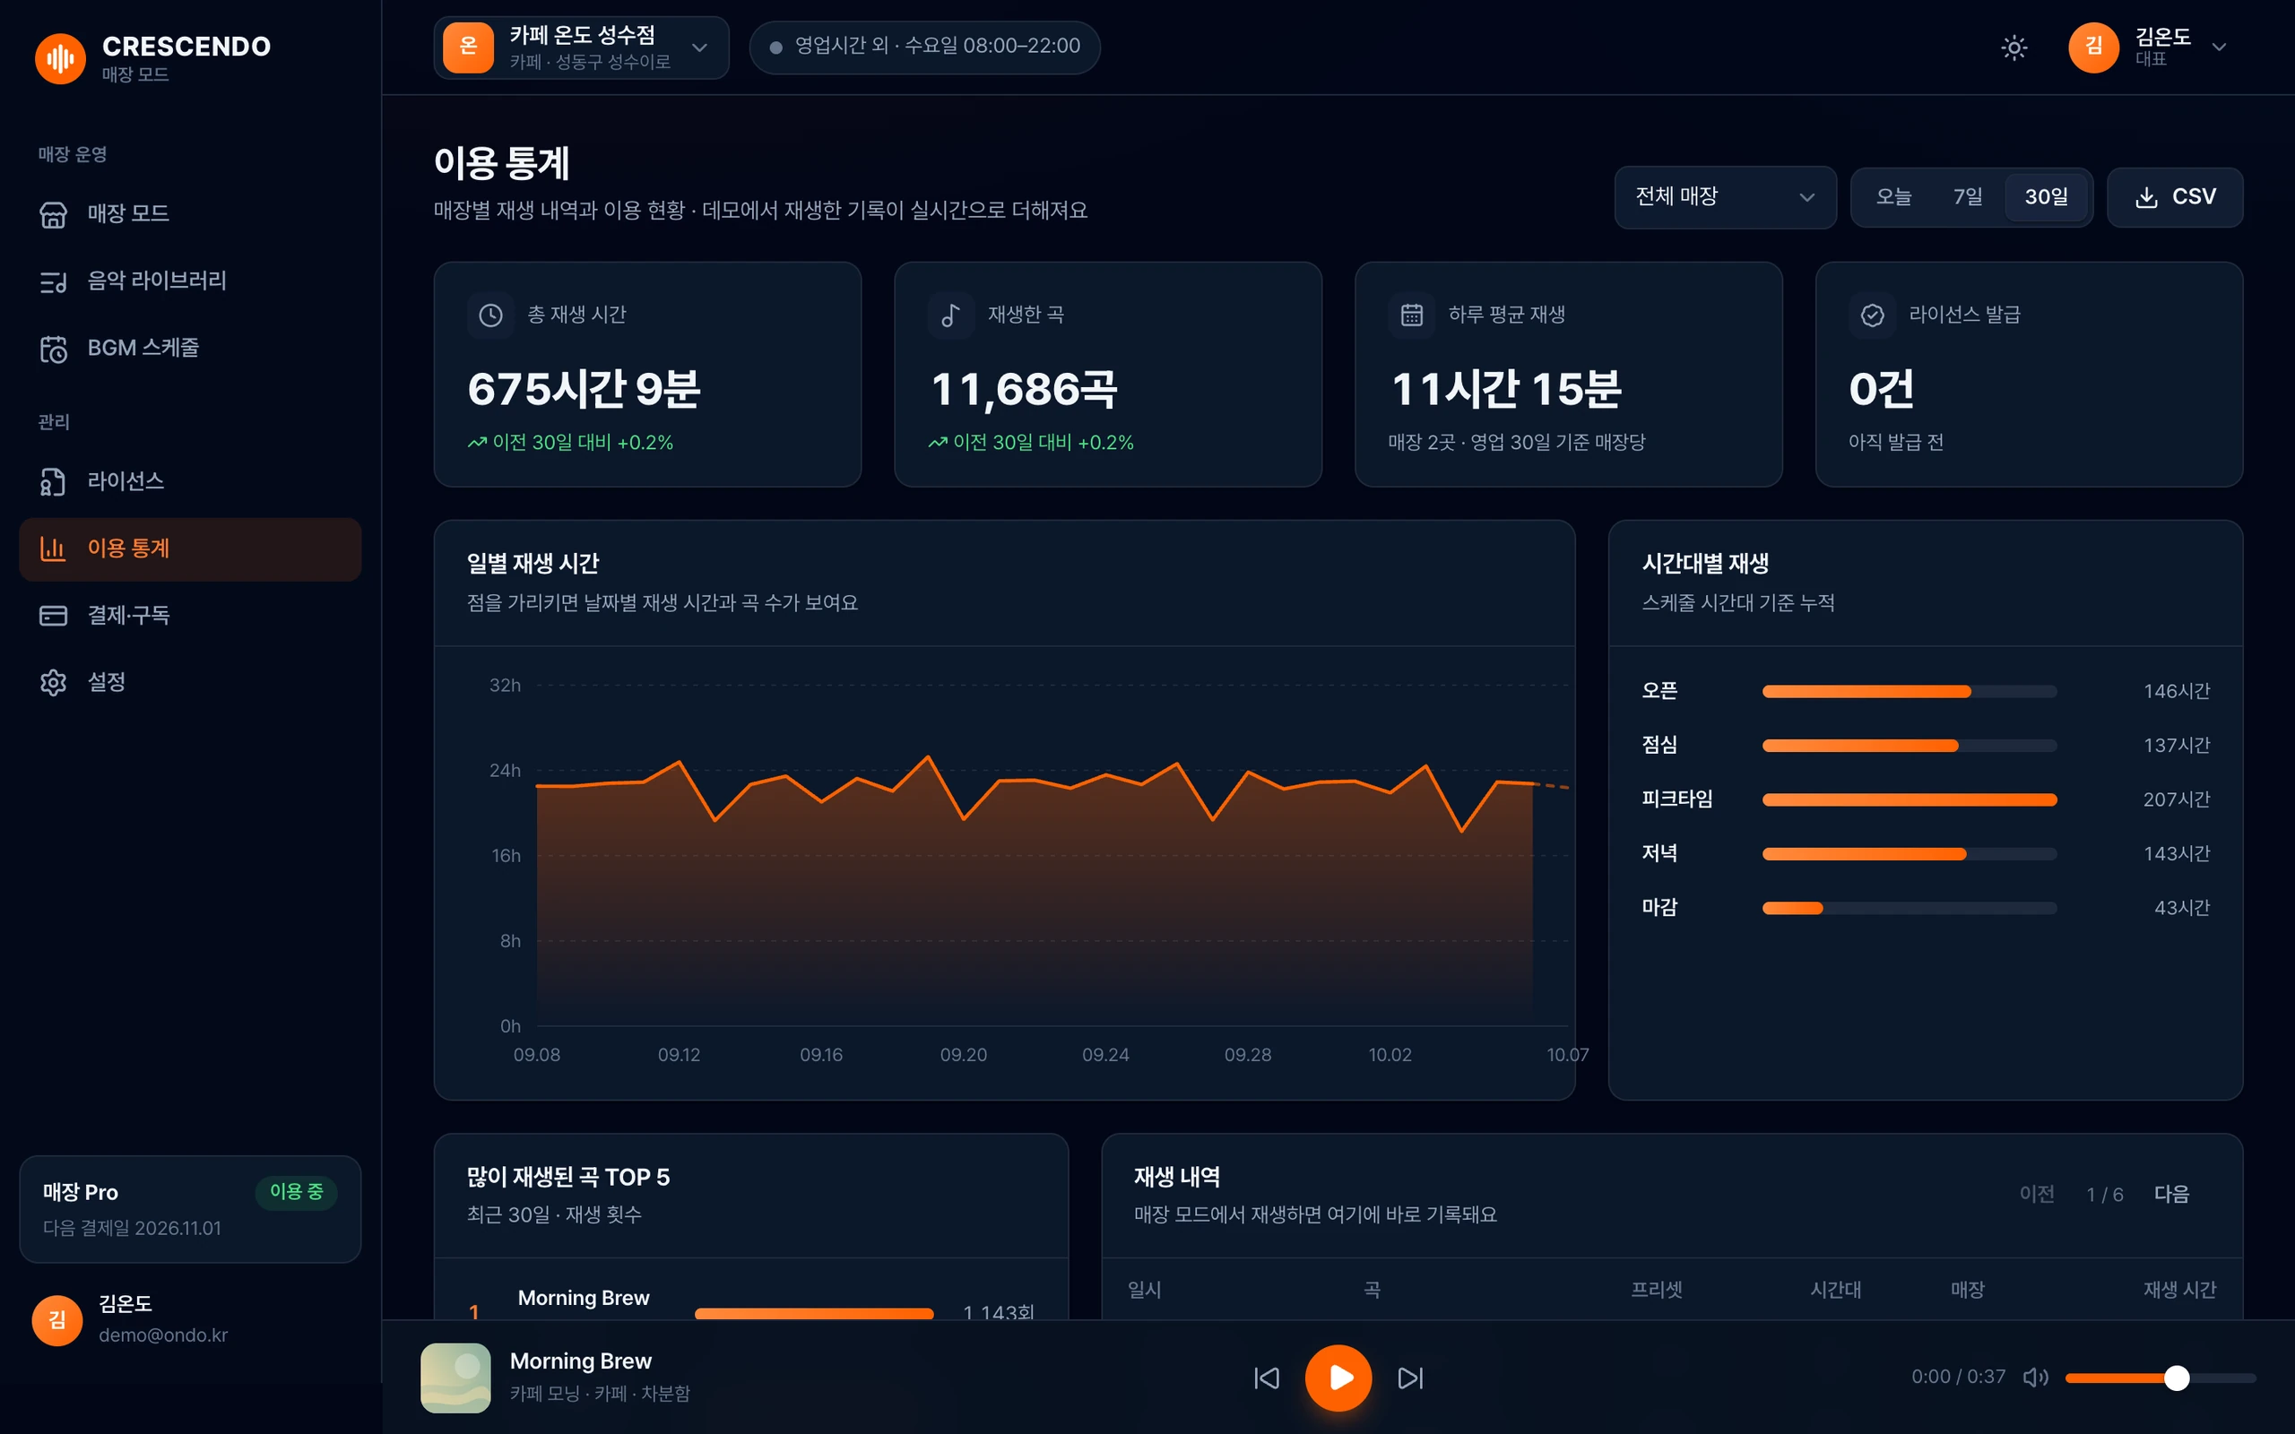Click the Crescendo waveform logo icon
Viewport: 2295px width, 1434px height.
(60, 58)
